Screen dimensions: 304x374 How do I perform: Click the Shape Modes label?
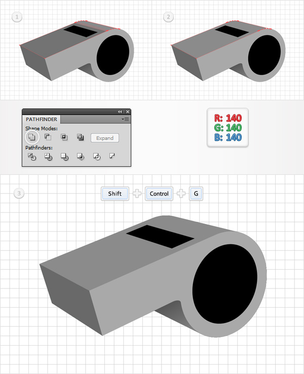pyautogui.click(x=42, y=128)
